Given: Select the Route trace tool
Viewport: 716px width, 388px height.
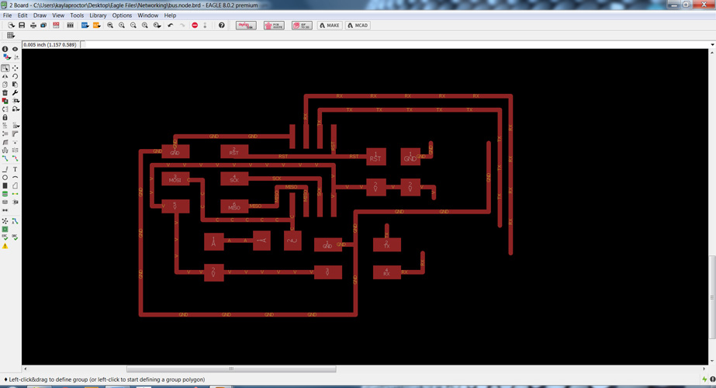Looking at the screenshot, I should (5, 158).
